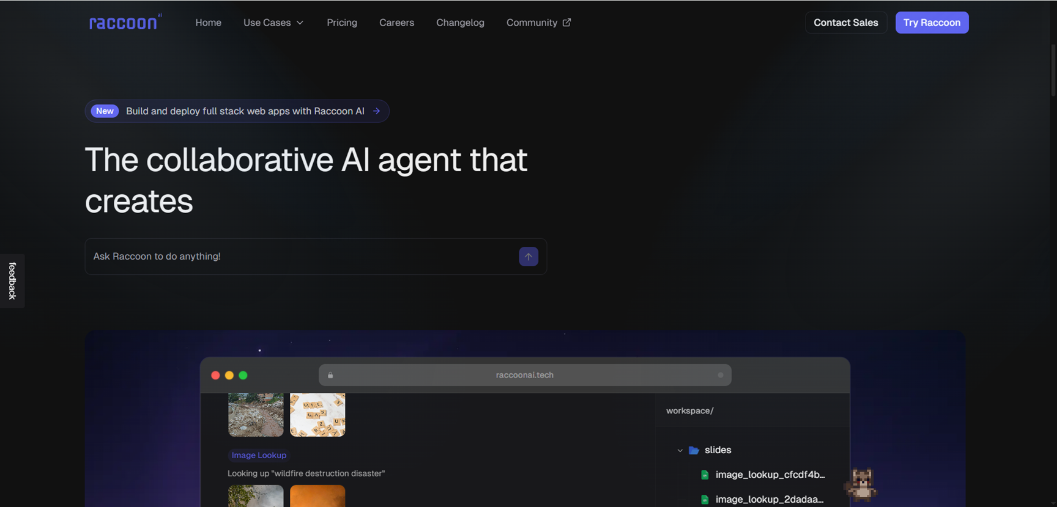1057x507 pixels.
Task: Click the Try Raccoon button
Action: click(x=932, y=23)
